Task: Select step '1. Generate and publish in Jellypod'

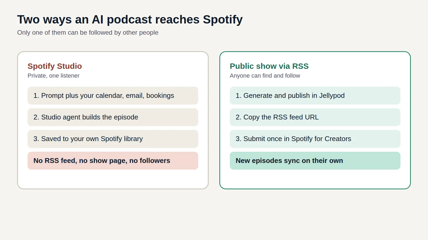Action: coord(315,95)
